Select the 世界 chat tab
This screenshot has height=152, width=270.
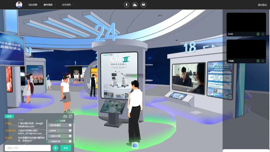[9, 116]
